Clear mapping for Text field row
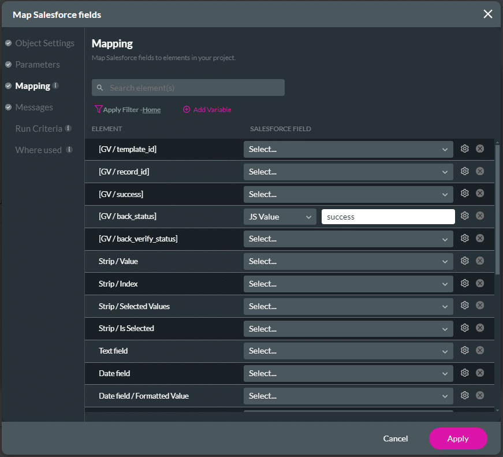This screenshot has height=457, width=503. click(x=480, y=351)
